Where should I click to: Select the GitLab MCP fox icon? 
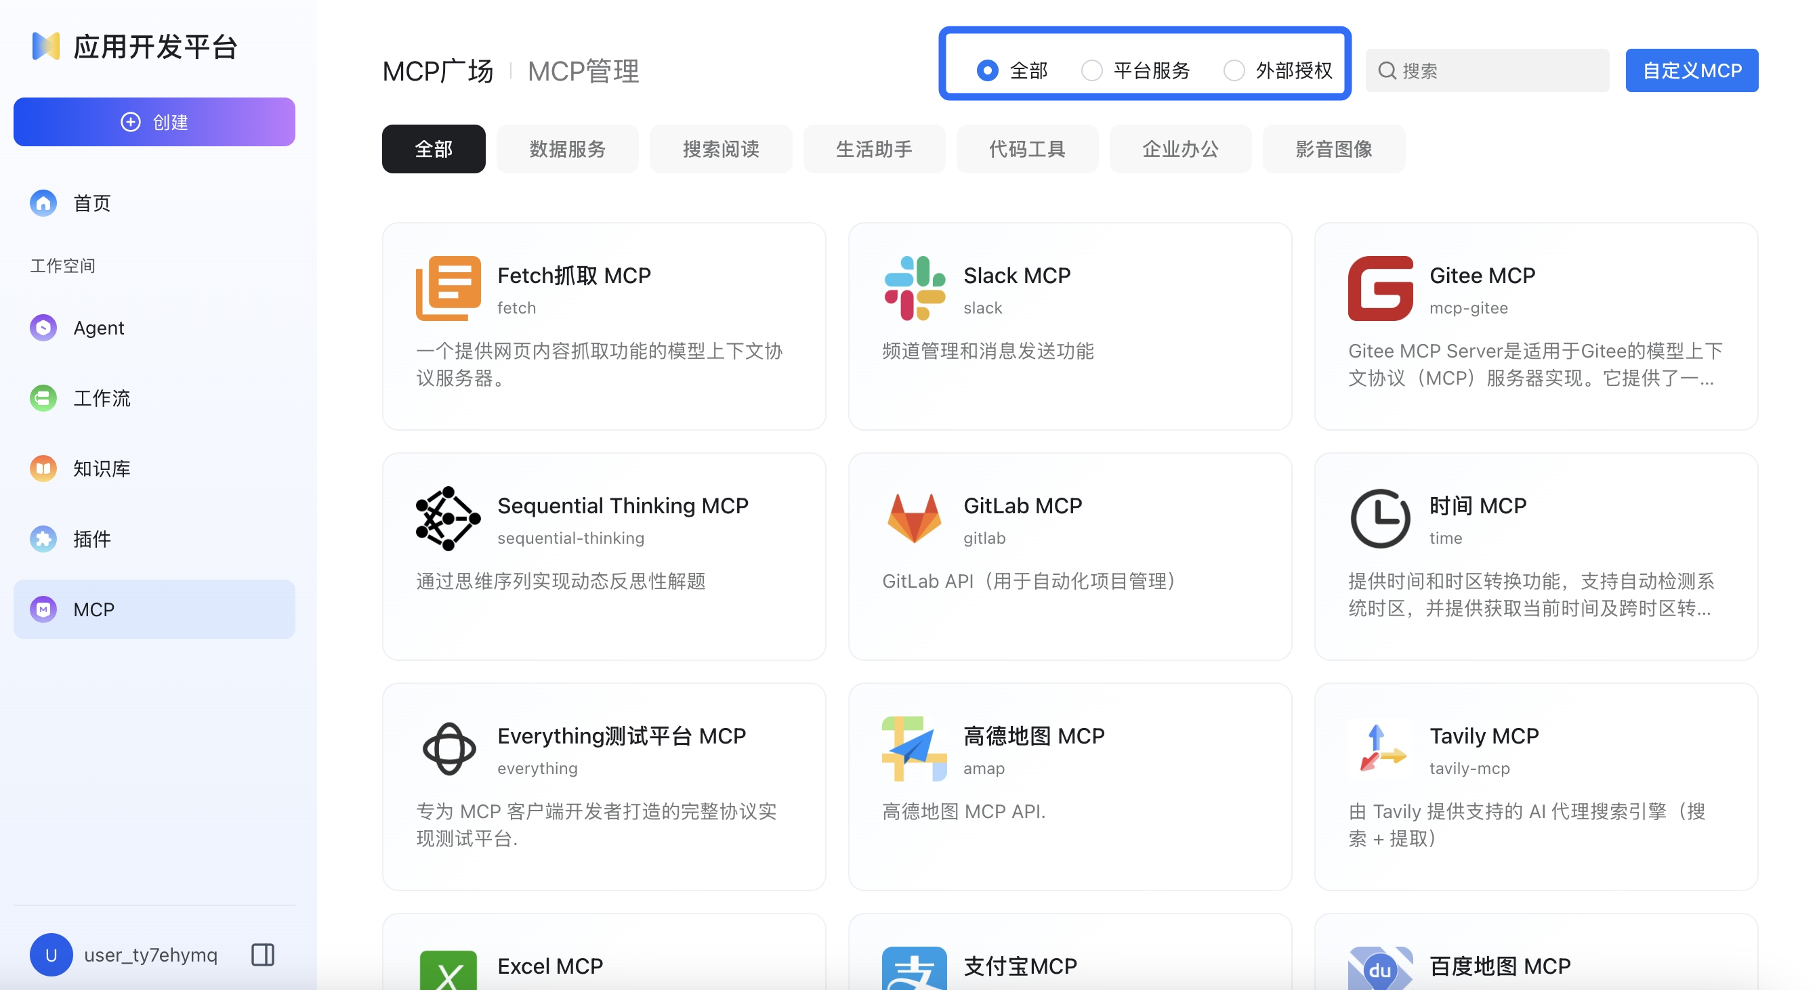point(914,518)
